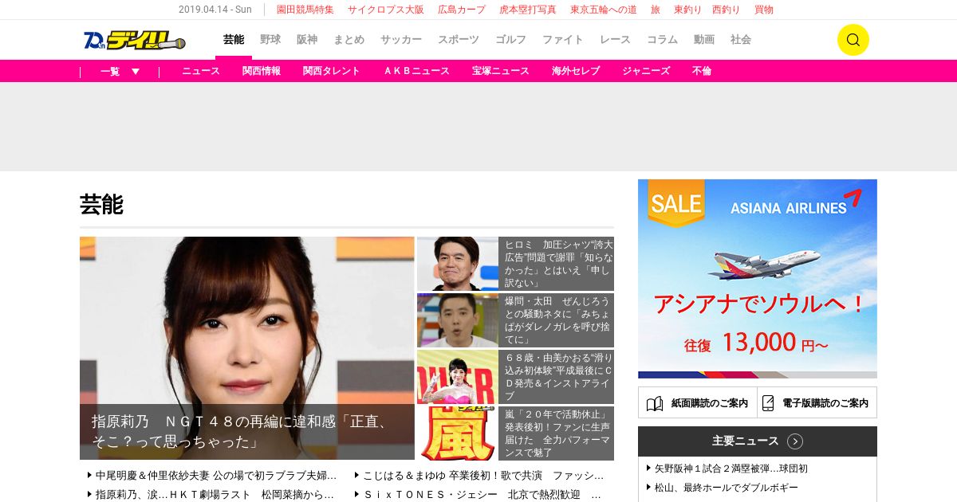
Task: Select 宝塚ニュース submenu item
Action: (501, 71)
